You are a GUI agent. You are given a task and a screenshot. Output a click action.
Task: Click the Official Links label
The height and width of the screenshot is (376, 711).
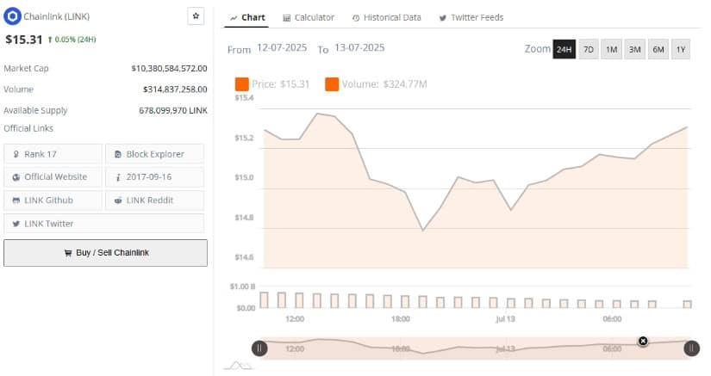(28, 128)
